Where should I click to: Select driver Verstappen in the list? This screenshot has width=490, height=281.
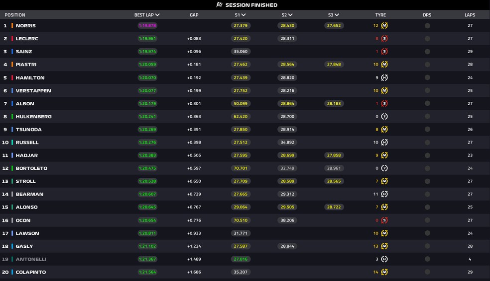coord(33,91)
